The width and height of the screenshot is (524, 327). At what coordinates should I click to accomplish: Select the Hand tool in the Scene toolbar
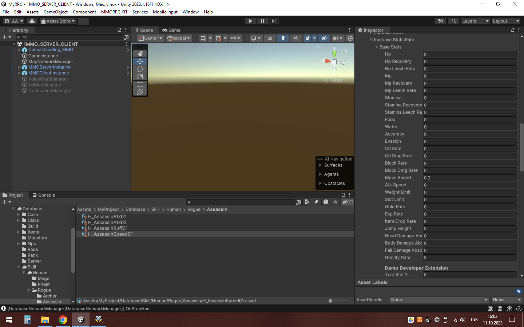(140, 53)
